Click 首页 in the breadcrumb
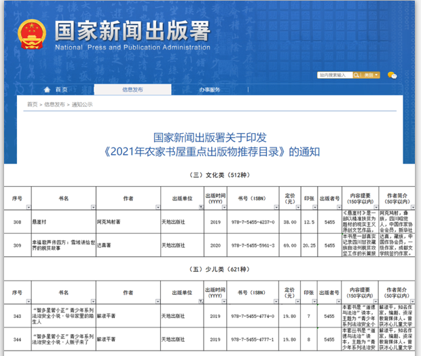 pos(32,104)
